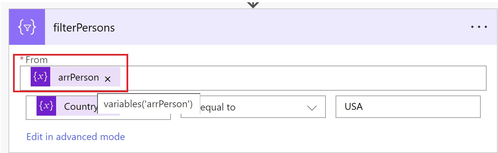Click empty space inside the From field

[294, 78]
